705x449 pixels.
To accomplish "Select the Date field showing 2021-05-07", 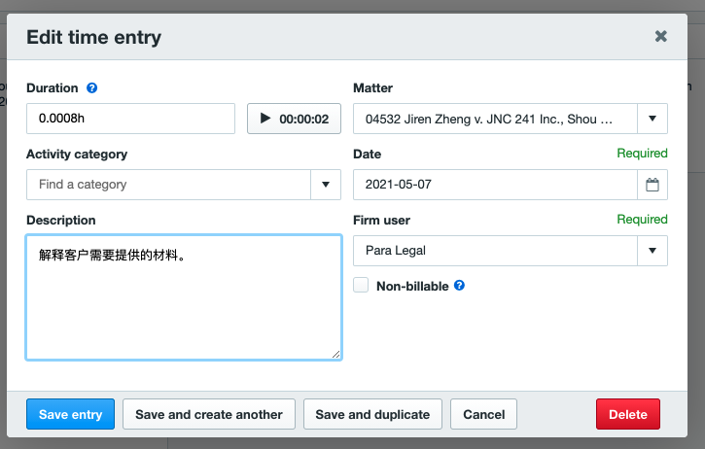I will [496, 185].
